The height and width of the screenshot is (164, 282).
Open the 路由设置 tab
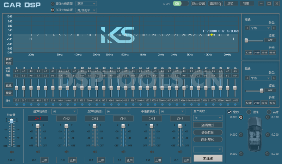click(x=198, y=4)
